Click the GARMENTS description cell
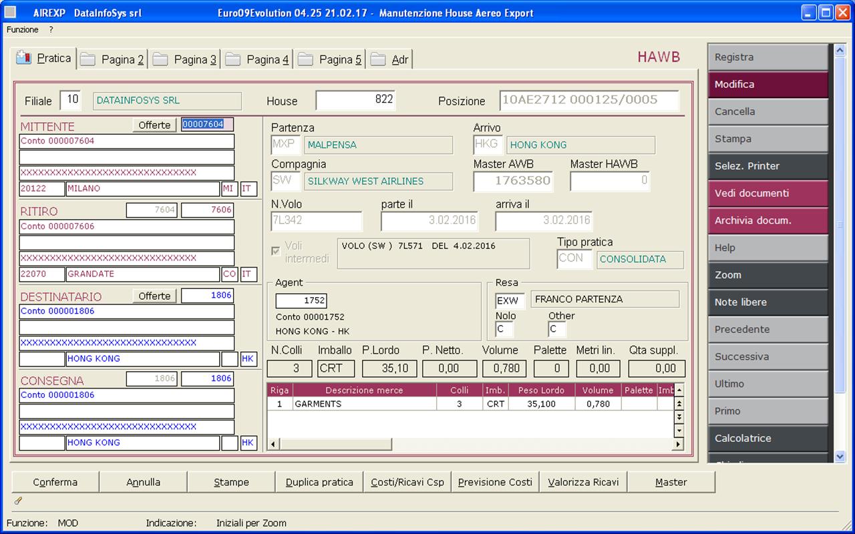Image resolution: width=855 pixels, height=534 pixels. [x=365, y=404]
